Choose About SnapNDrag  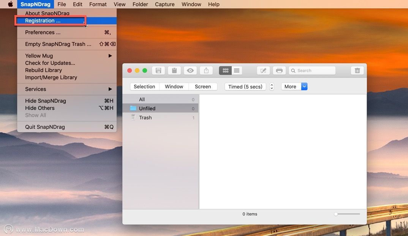[67, 13]
